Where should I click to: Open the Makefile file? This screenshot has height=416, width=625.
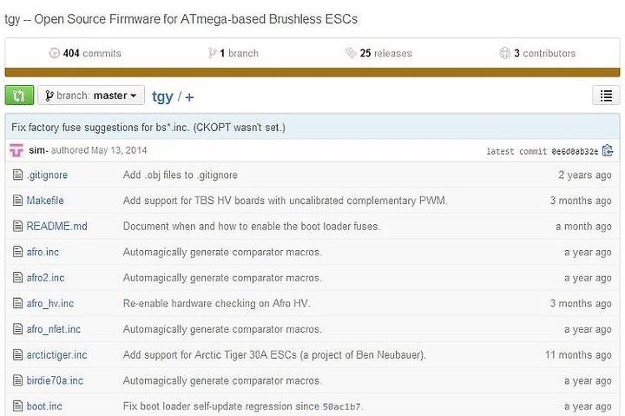(45, 201)
